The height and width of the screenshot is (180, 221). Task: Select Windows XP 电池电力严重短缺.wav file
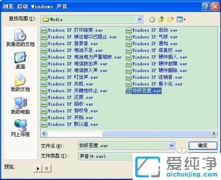click(x=81, y=57)
